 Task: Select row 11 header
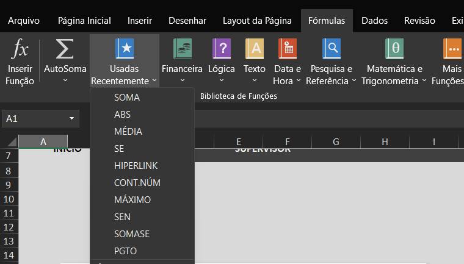click(9, 213)
